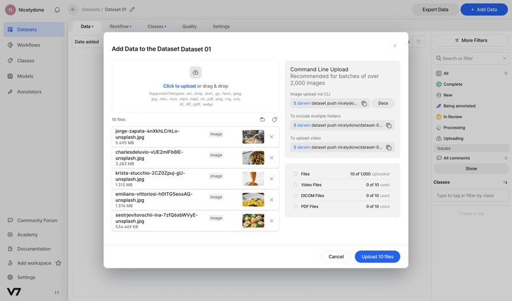
Task: Remove the sestrjevitovschii-ina file from the list
Action: pos(271,221)
